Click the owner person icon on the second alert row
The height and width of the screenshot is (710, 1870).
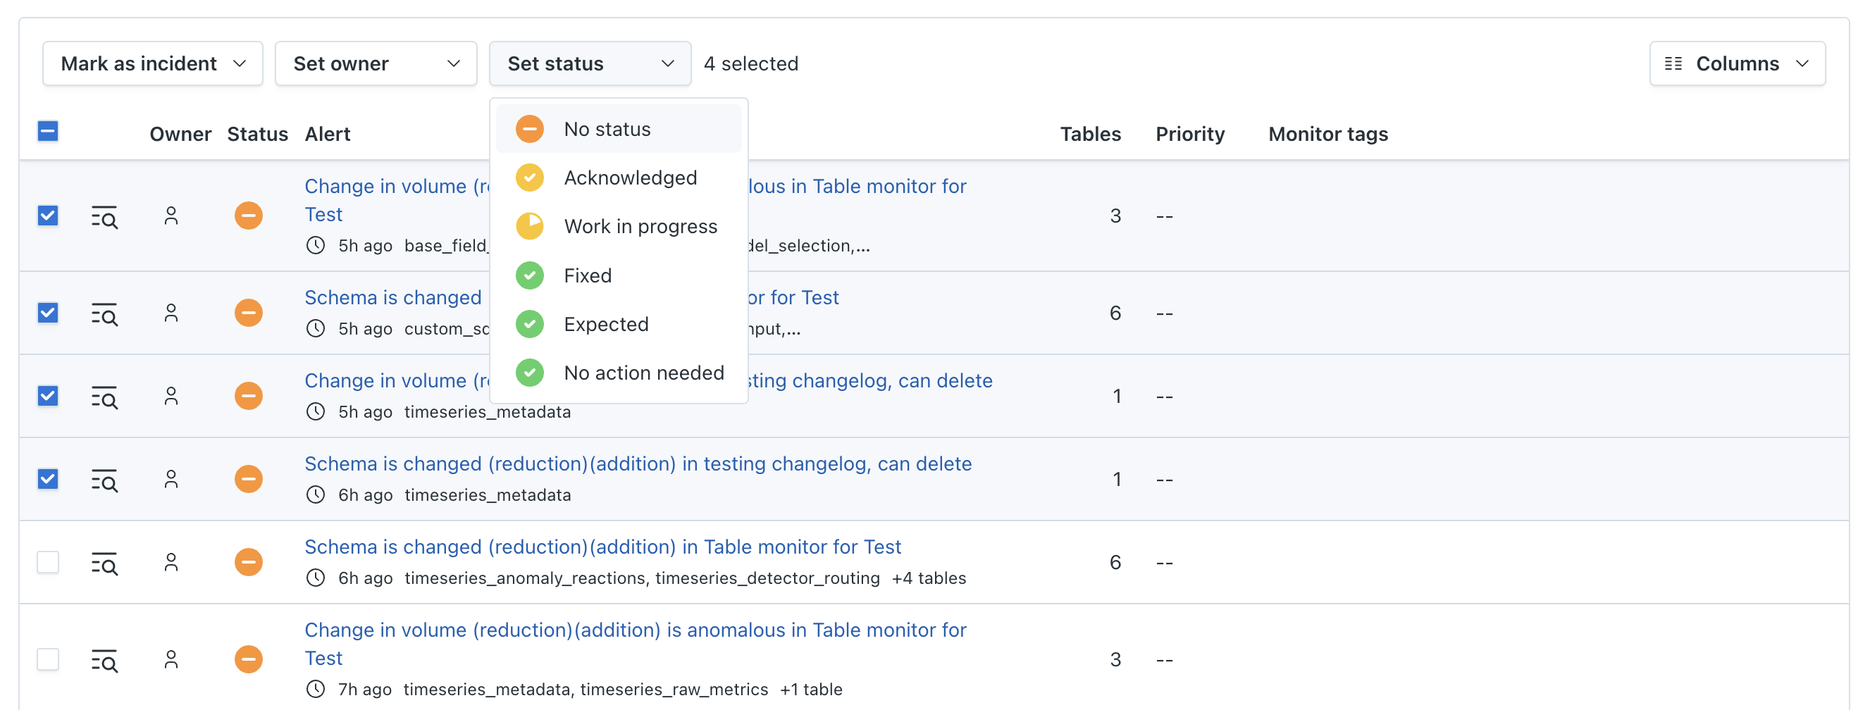171,313
